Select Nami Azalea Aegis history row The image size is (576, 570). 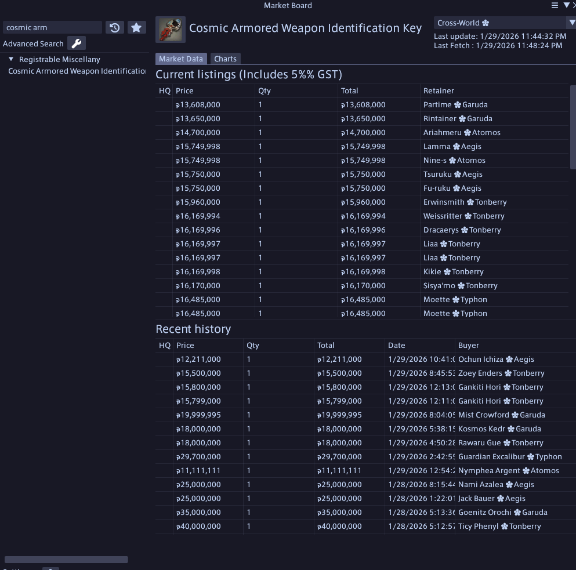click(366, 485)
